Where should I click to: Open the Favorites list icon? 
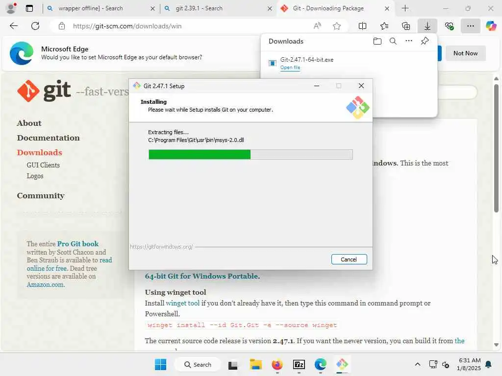click(x=384, y=26)
